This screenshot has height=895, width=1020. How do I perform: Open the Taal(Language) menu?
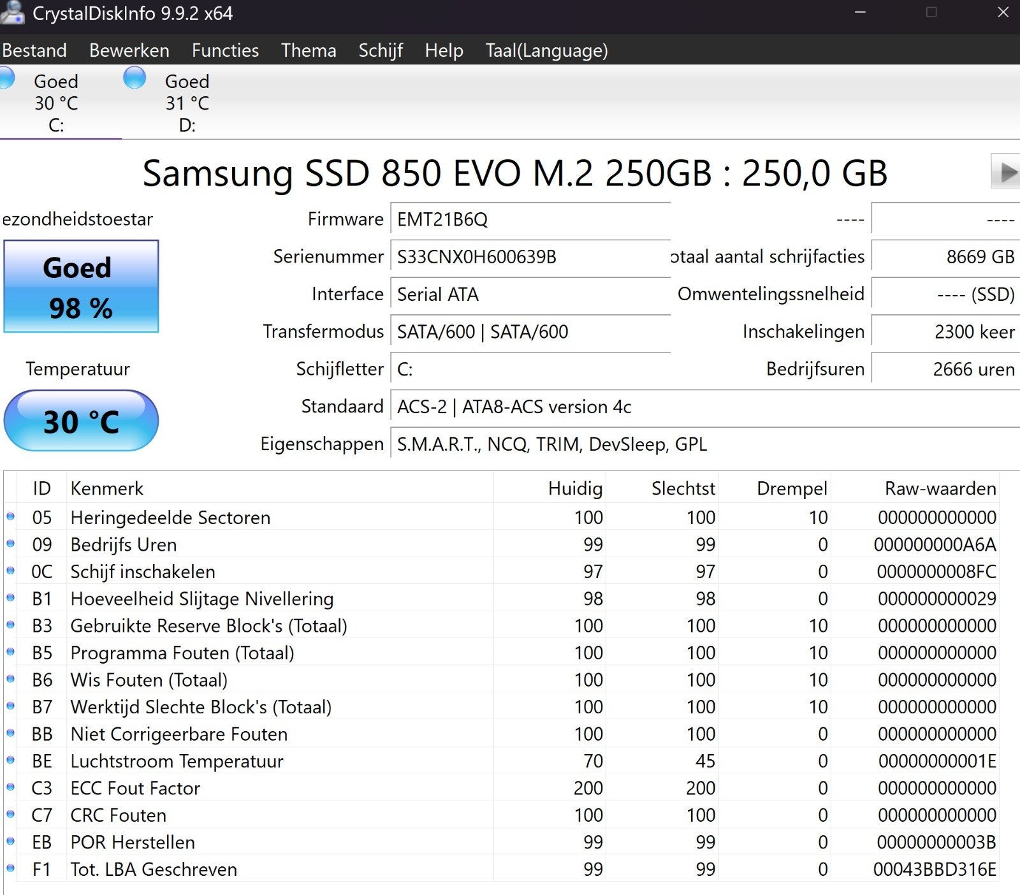pos(546,50)
